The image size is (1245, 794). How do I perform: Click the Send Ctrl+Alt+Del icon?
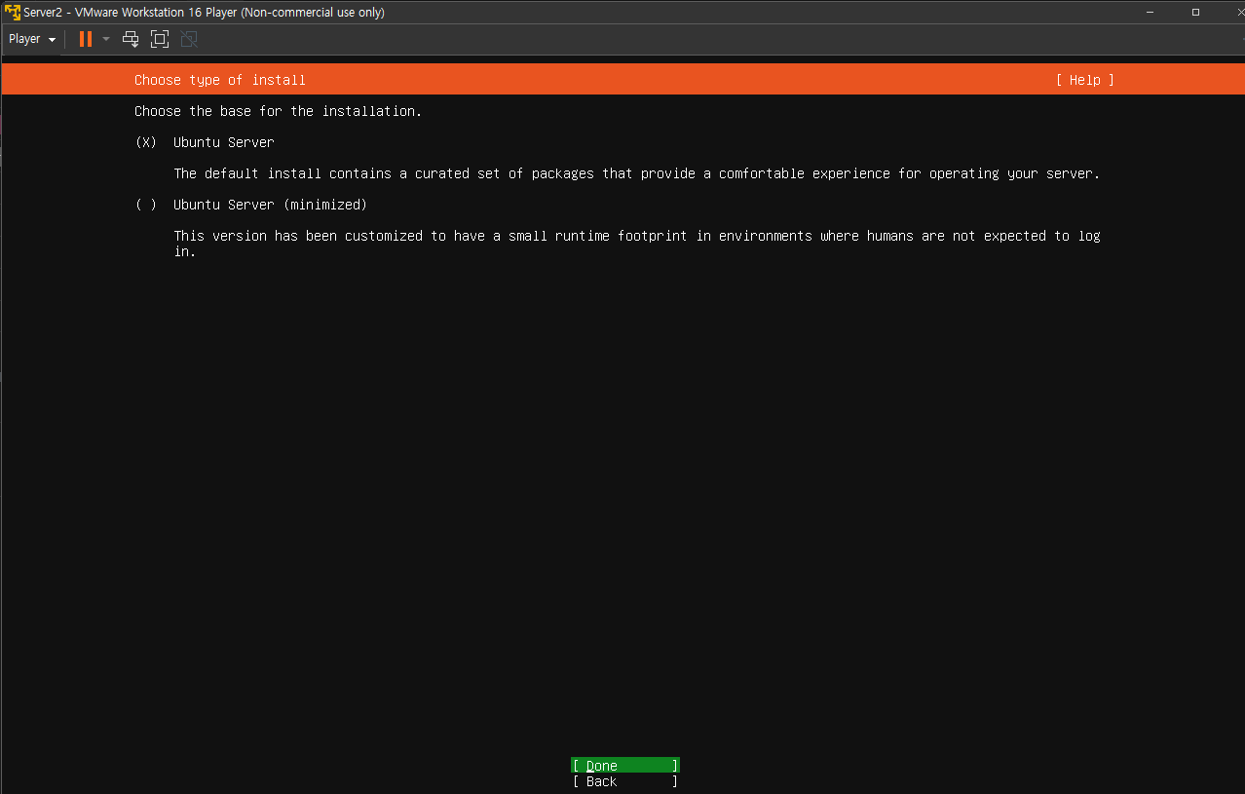pos(131,39)
